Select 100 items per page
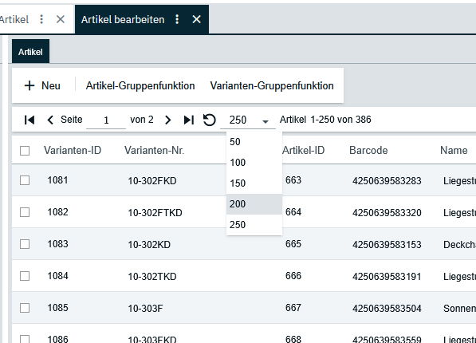The width and height of the screenshot is (476, 343). (x=254, y=163)
